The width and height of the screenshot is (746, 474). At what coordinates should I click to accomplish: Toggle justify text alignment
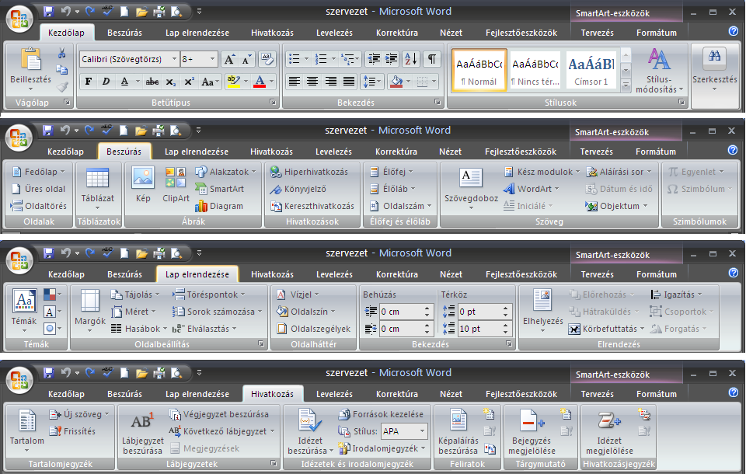point(349,82)
